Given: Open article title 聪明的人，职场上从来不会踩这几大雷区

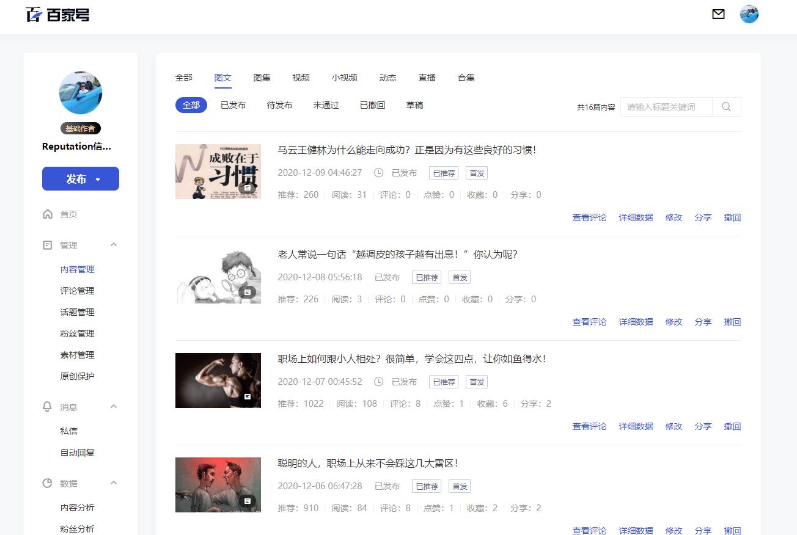Looking at the screenshot, I should tap(368, 464).
